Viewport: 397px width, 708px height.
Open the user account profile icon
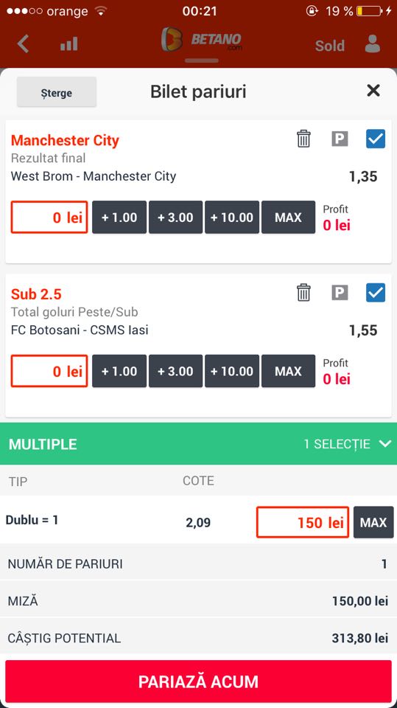click(x=372, y=44)
